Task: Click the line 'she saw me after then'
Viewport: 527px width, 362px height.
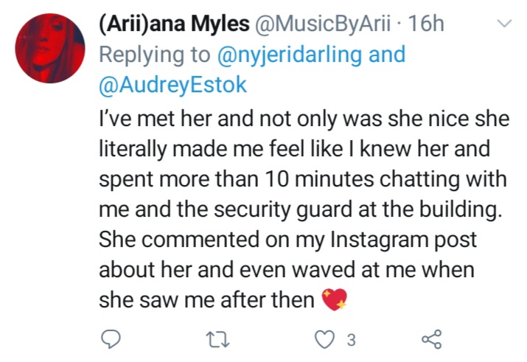Action: [x=206, y=299]
